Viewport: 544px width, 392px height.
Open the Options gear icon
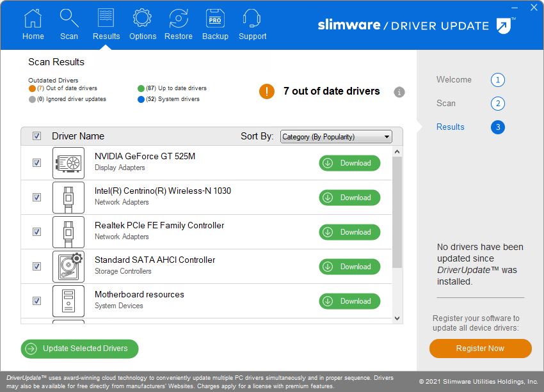click(x=142, y=18)
